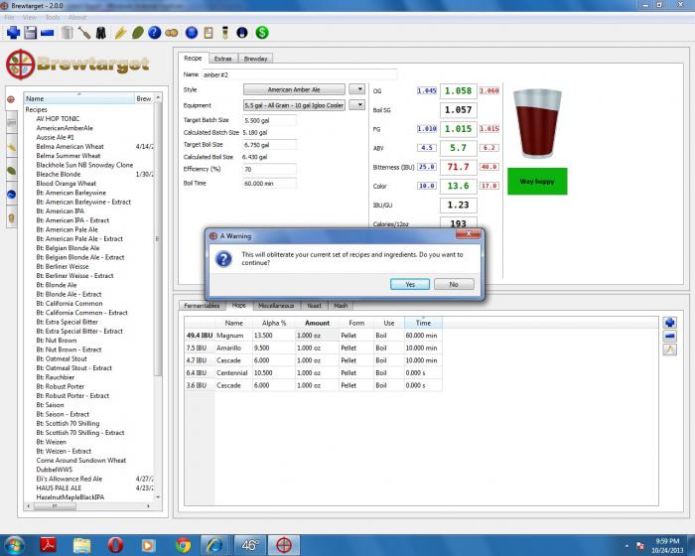Select recipe AV HOP TONIC in tree
695x556 pixels.
pyautogui.click(x=58, y=119)
